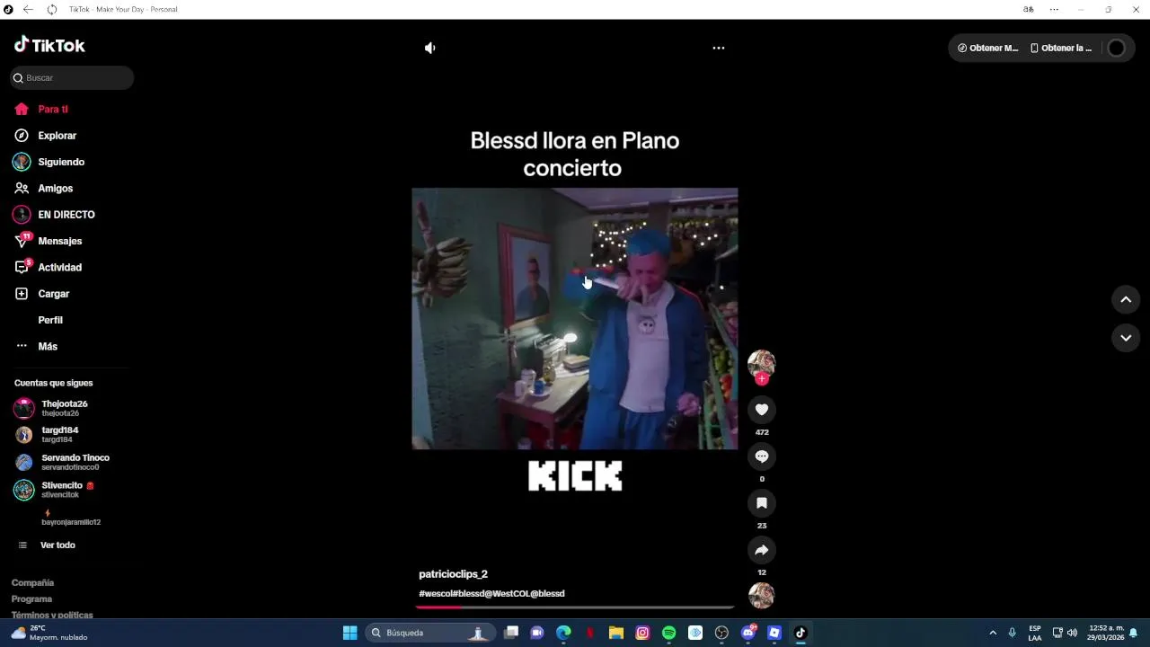This screenshot has width=1150, height=647.
Task: Open Instagram from taskbar
Action: coord(642,633)
